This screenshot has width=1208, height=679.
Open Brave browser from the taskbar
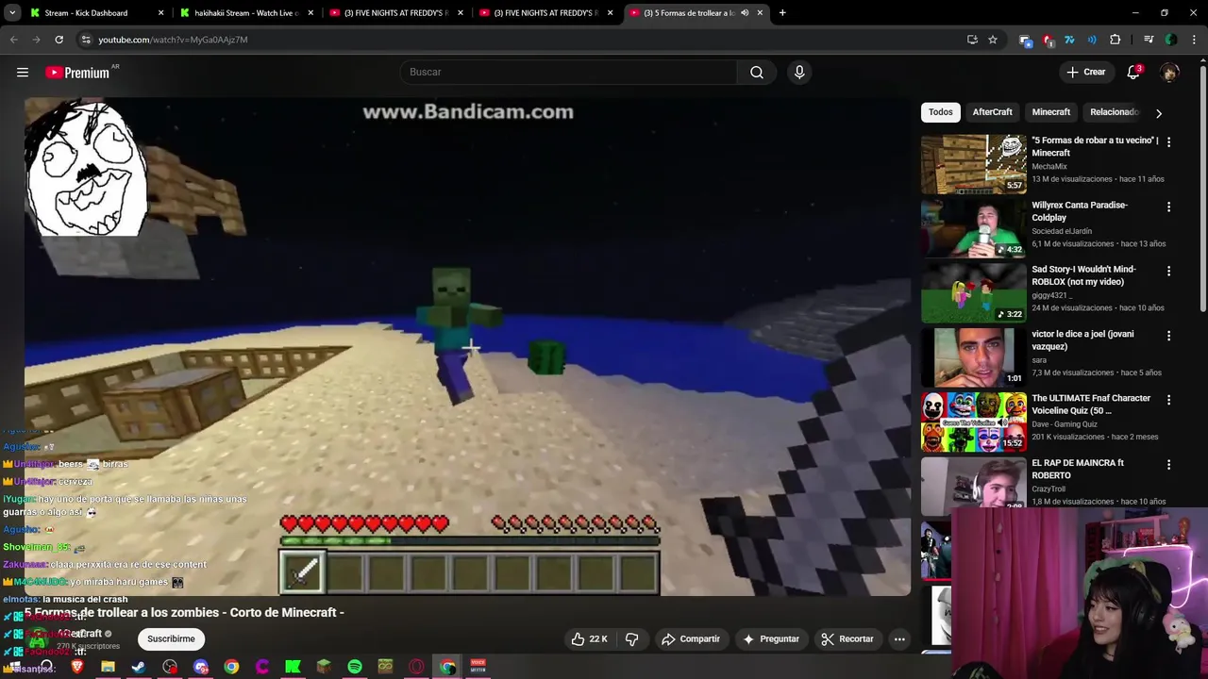[77, 667]
